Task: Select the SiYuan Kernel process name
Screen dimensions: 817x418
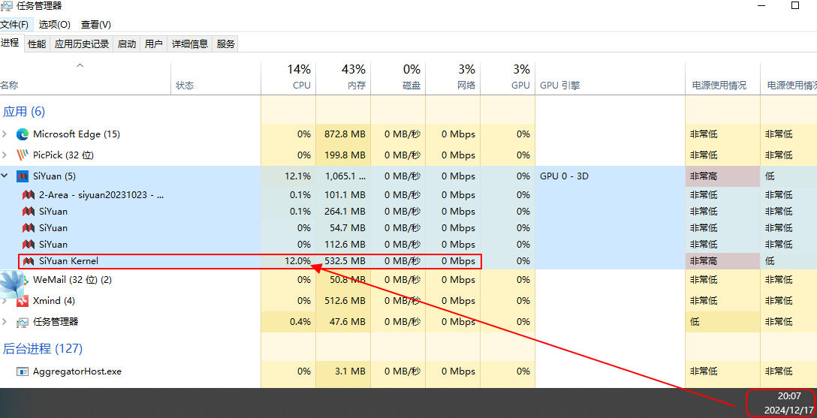Action: 69,261
